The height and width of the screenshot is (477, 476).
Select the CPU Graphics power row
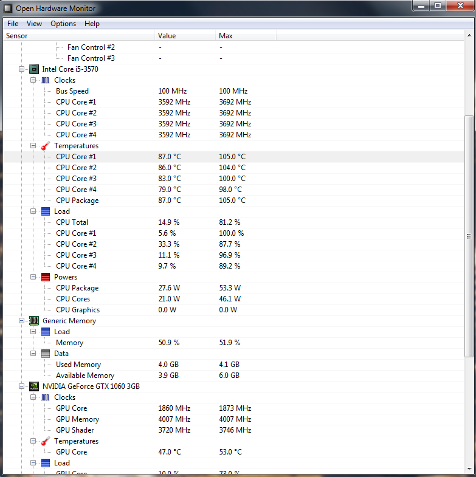tap(233, 310)
